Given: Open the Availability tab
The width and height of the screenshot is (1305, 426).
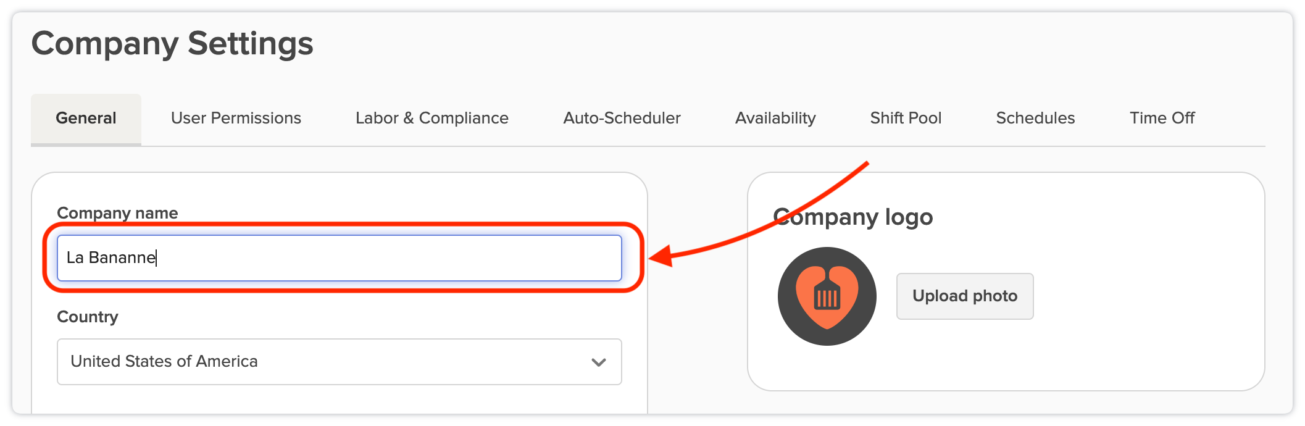Looking at the screenshot, I should [775, 118].
